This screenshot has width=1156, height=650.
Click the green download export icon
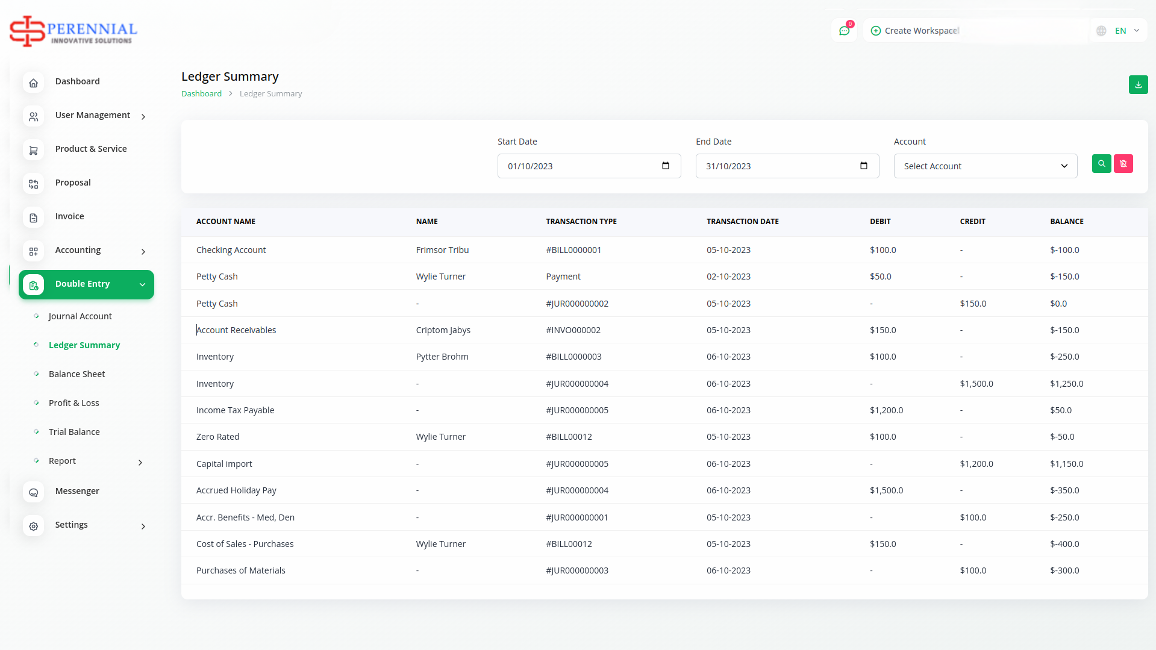pyautogui.click(x=1138, y=85)
